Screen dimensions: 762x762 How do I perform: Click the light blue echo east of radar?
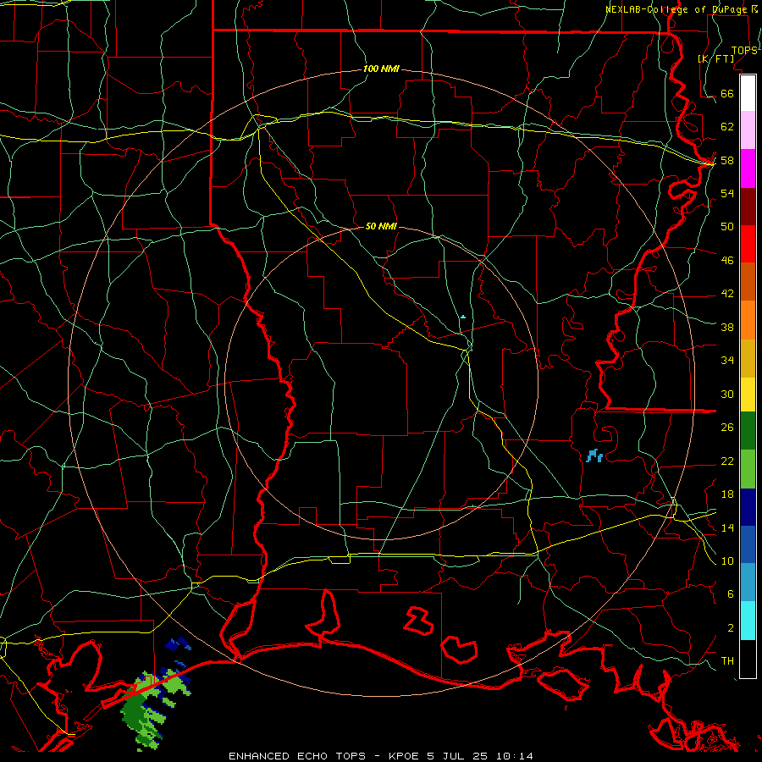(594, 456)
